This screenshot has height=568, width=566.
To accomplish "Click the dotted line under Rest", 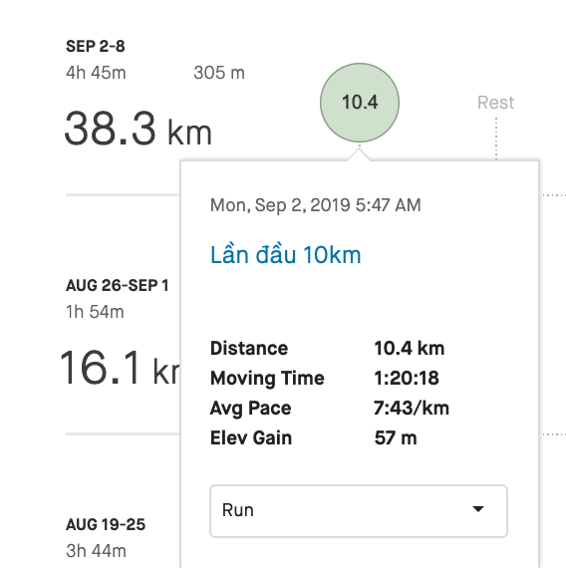I will [x=496, y=139].
